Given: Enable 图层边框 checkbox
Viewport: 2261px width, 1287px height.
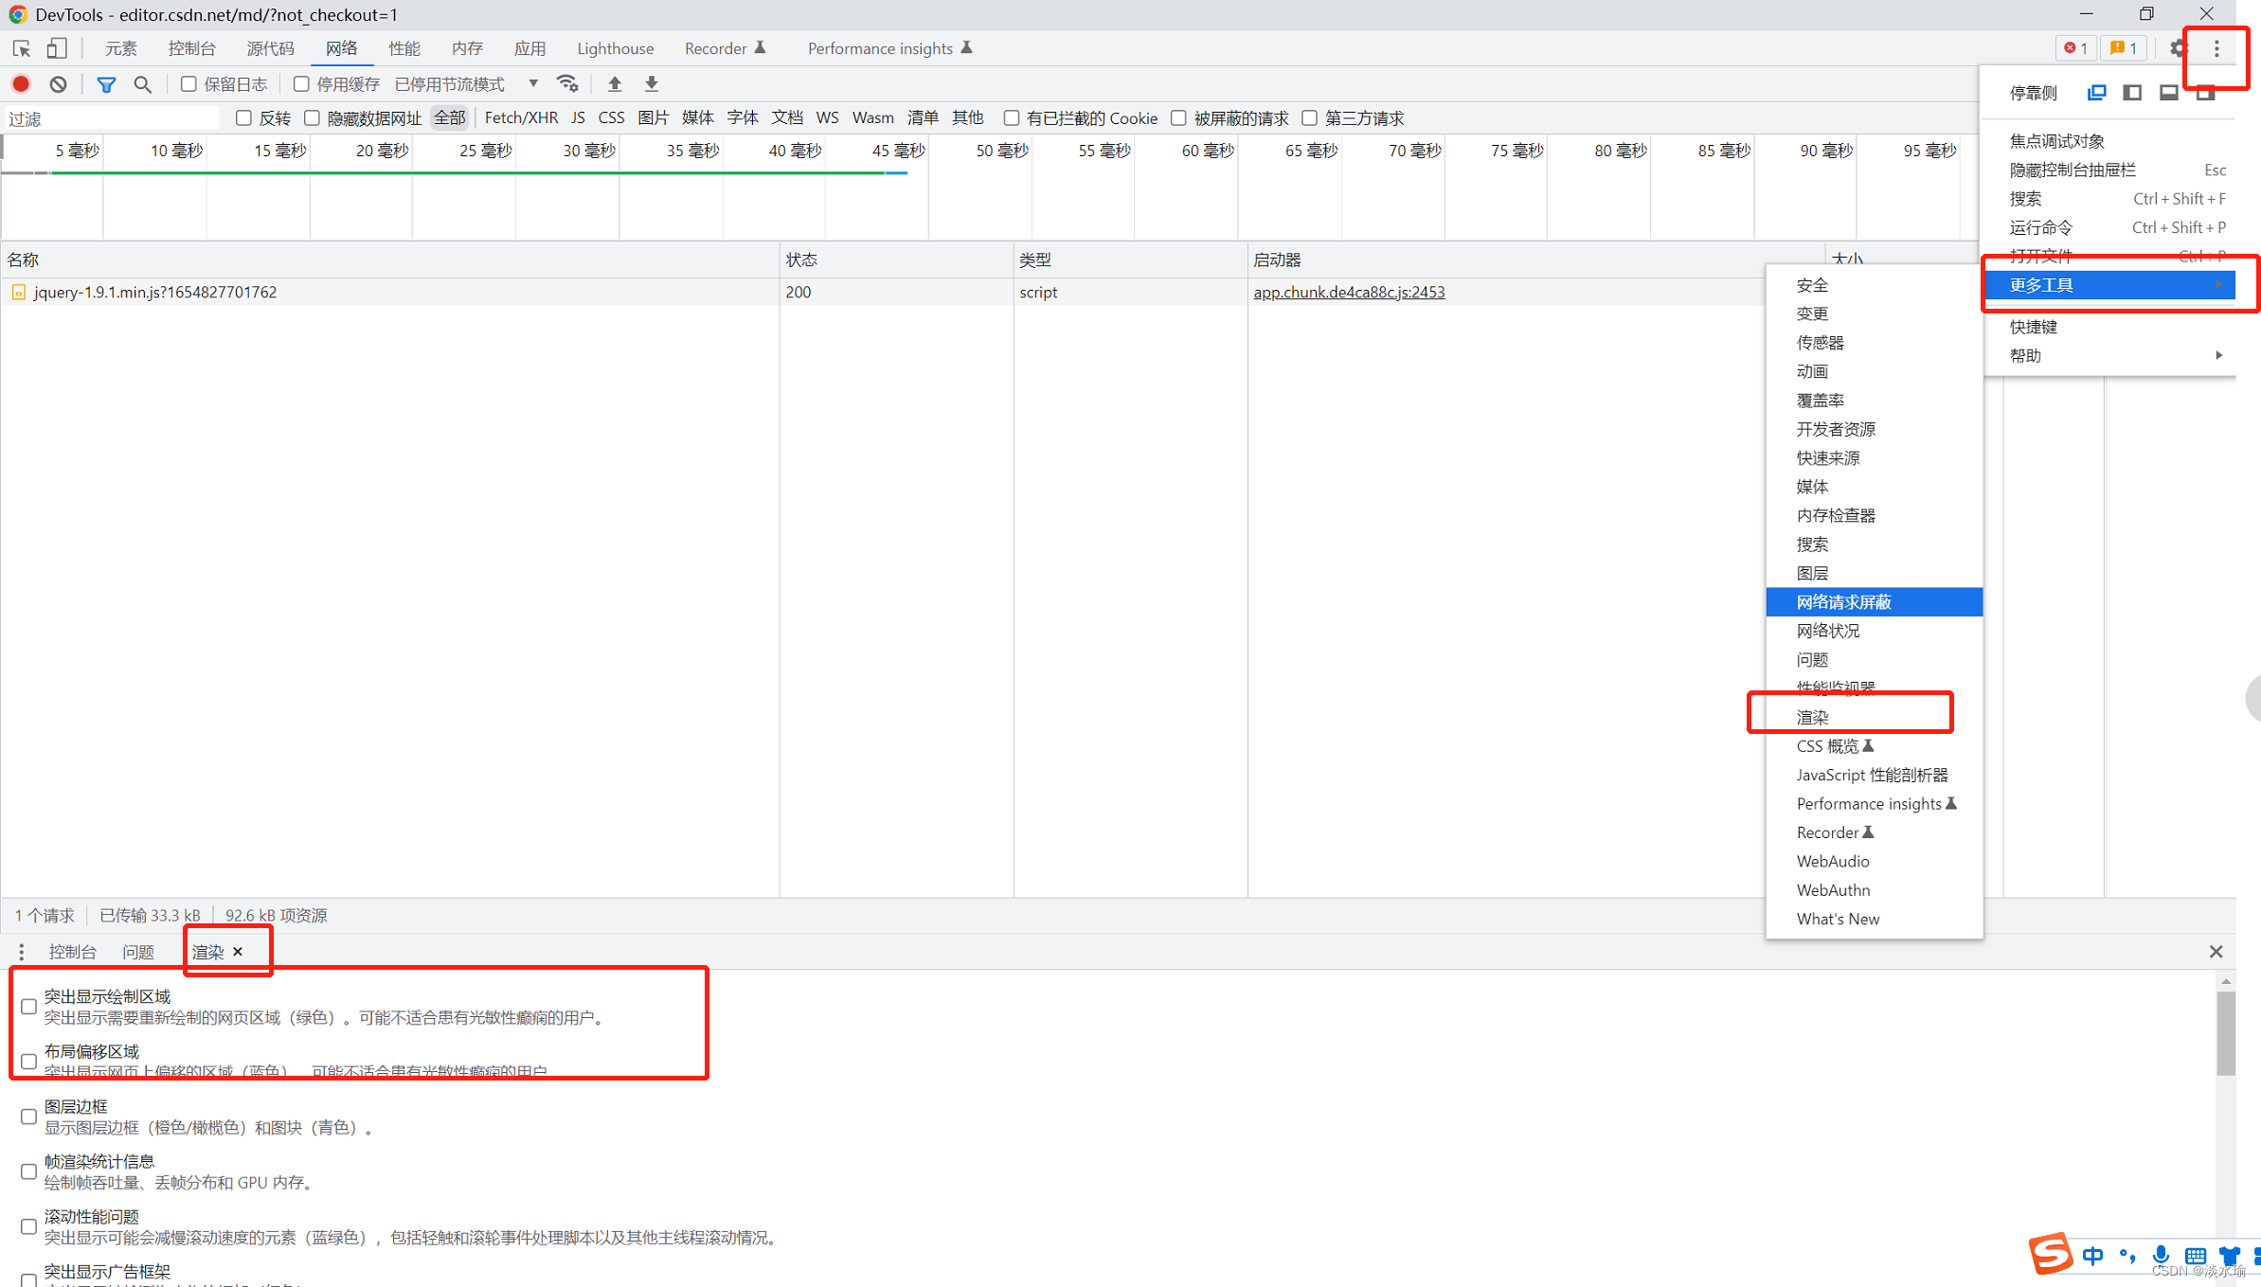Looking at the screenshot, I should click(28, 1117).
